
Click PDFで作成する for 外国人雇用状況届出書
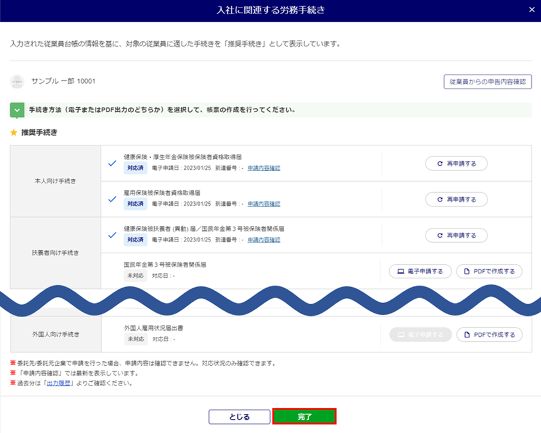tap(489, 334)
